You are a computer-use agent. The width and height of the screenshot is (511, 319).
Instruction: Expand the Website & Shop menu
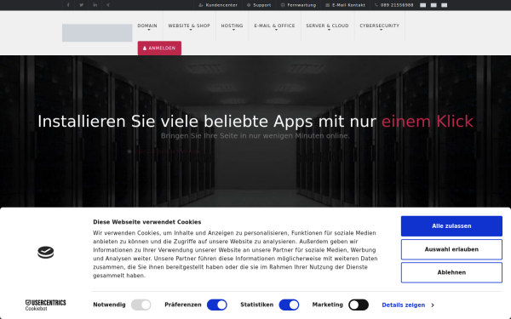[x=189, y=26]
